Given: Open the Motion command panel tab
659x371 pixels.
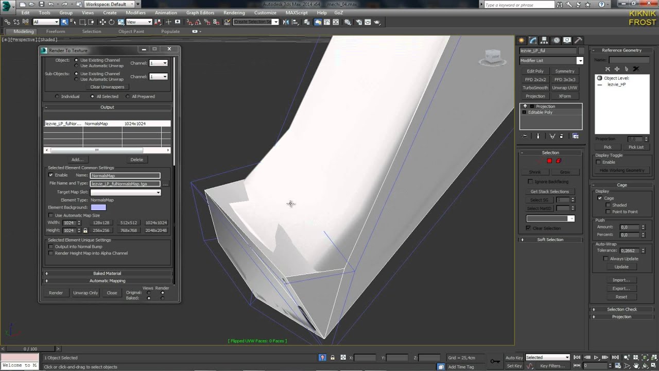Looking at the screenshot, I should pos(556,40).
